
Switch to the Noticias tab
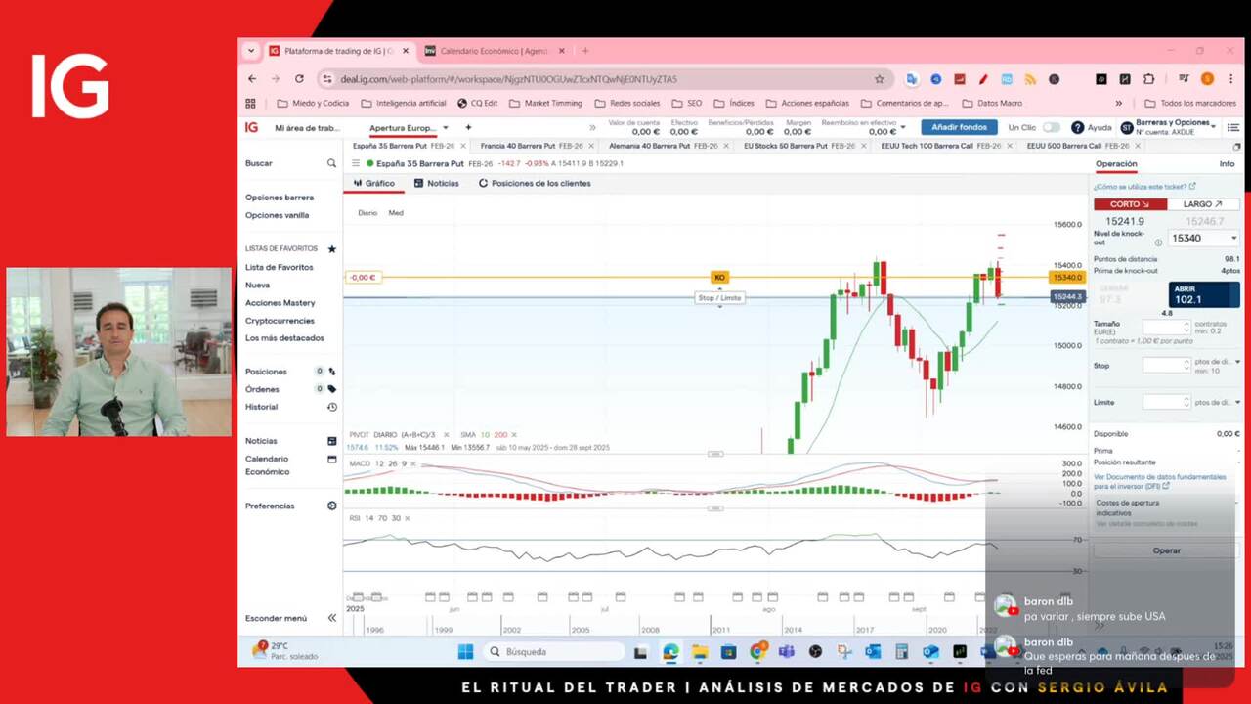(437, 183)
